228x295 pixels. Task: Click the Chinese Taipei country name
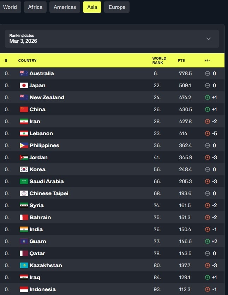click(x=49, y=193)
